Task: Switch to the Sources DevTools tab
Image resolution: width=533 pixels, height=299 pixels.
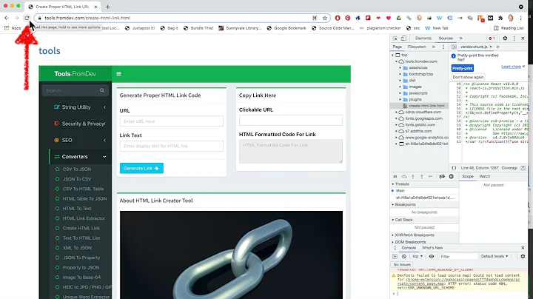Action: click(x=446, y=38)
